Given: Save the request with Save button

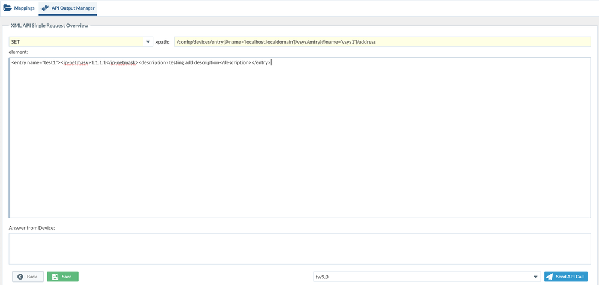Looking at the screenshot, I should click(62, 277).
